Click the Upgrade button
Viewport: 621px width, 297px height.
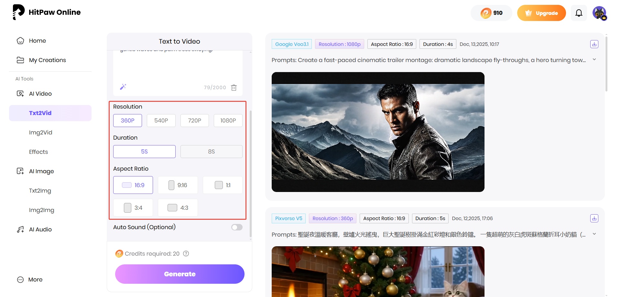click(541, 13)
